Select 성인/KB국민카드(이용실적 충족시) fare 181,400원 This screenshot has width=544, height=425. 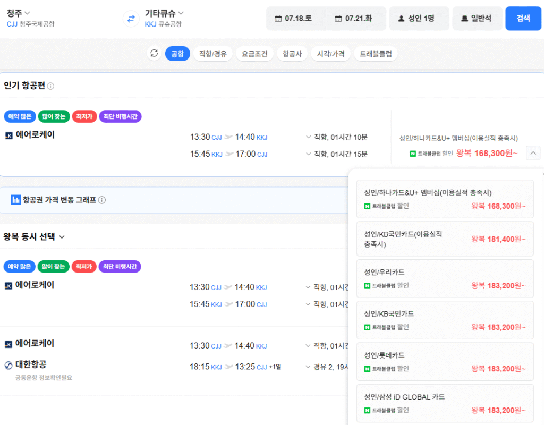click(x=445, y=239)
